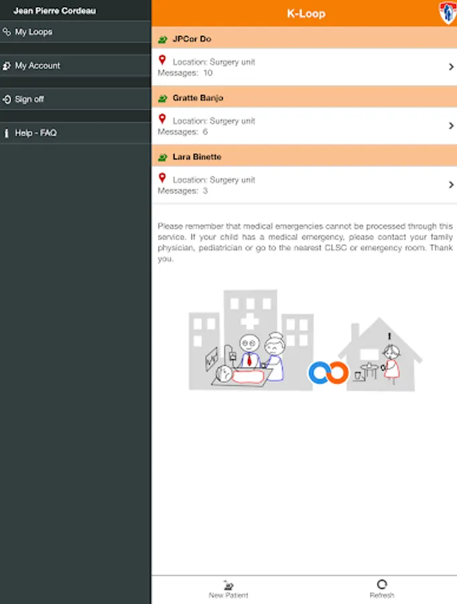Click patient icon beside Lara Binette
Image resolution: width=457 pixels, height=604 pixels.
click(163, 157)
